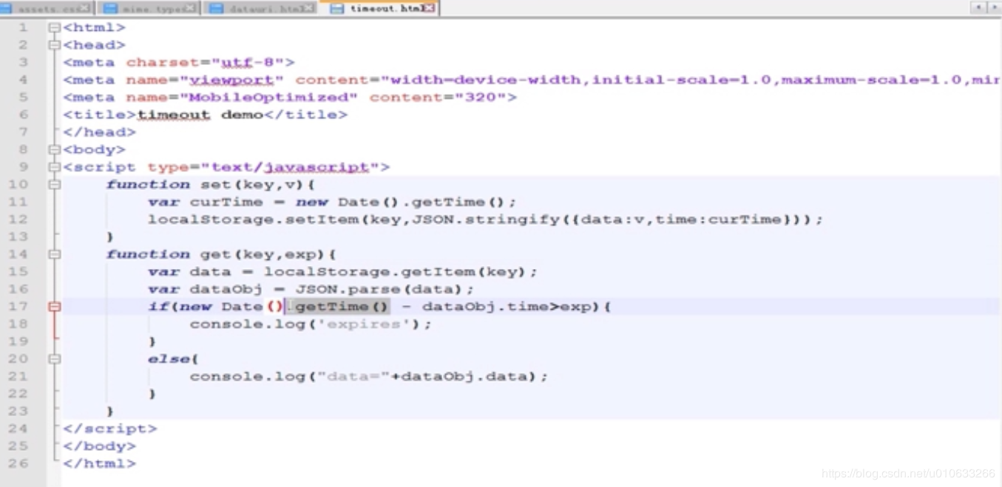Click the "320" content value
The image size is (1002, 487).
(x=480, y=98)
